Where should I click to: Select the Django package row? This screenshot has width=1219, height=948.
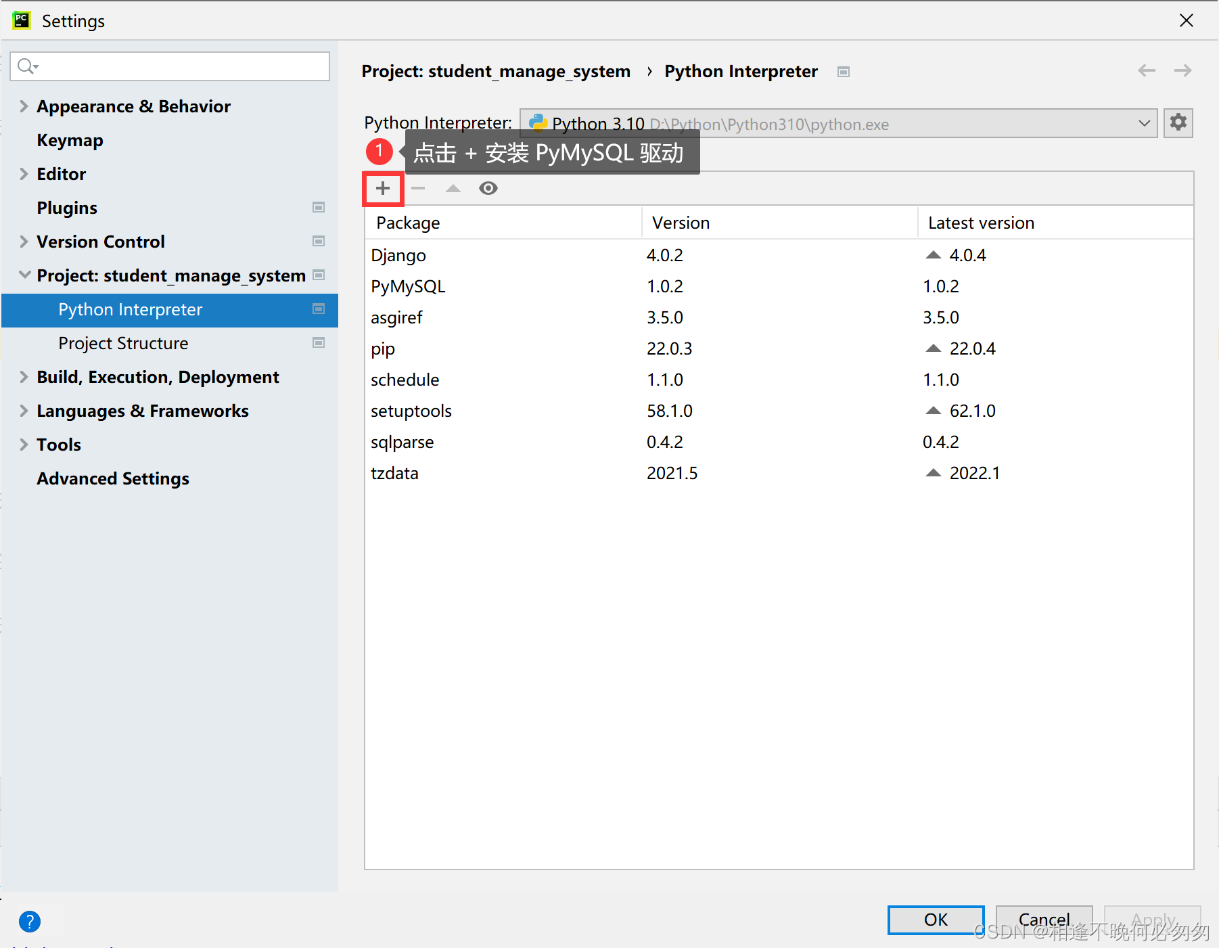(779, 255)
